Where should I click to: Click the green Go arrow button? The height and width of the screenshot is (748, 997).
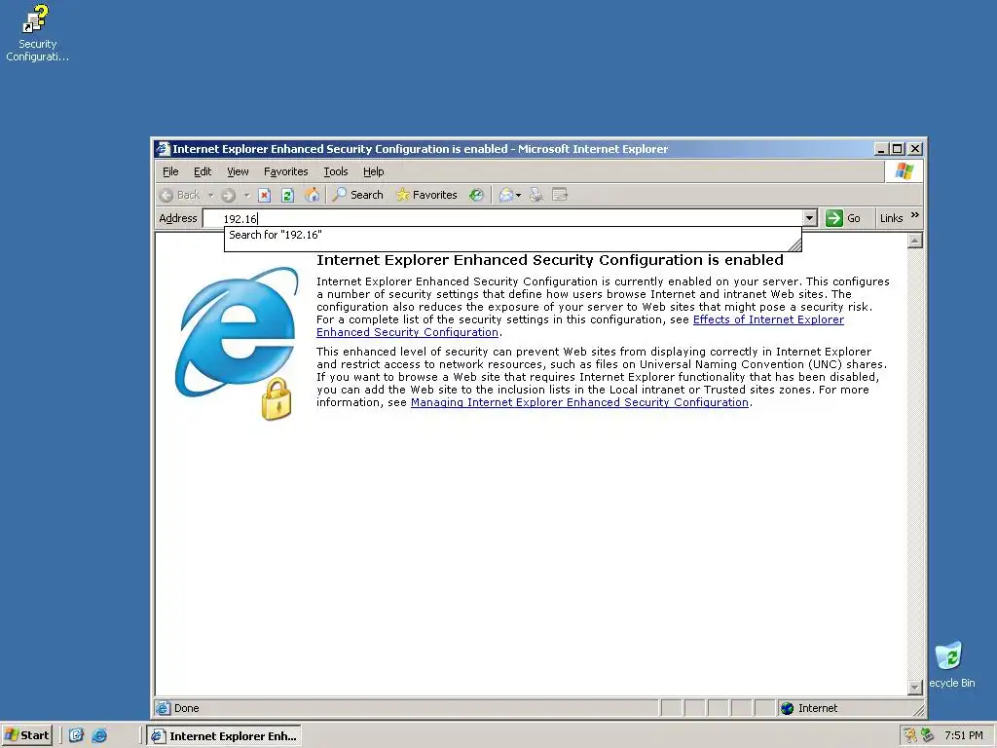click(x=833, y=218)
